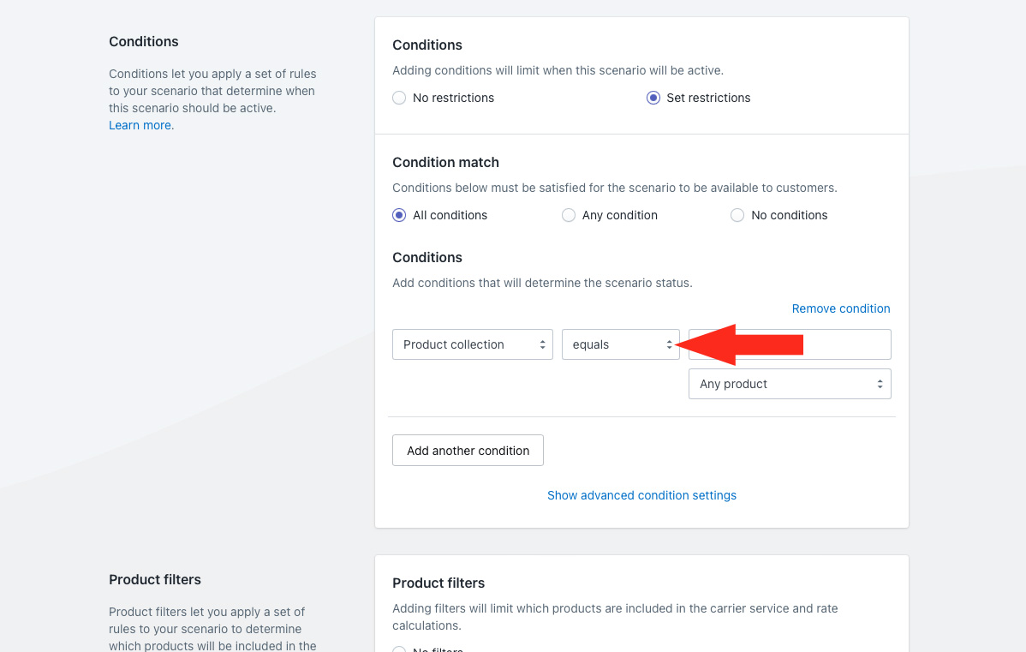The image size is (1026, 652).
Task: Click the condition value input field
Action: [x=848, y=344]
